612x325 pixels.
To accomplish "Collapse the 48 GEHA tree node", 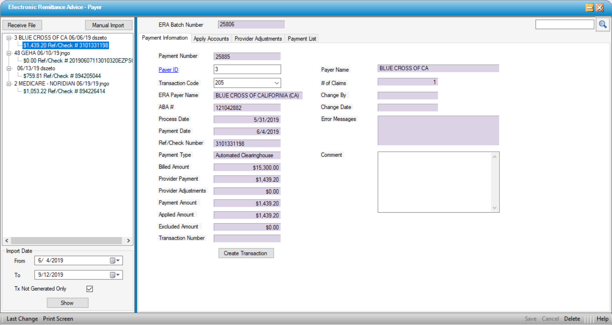I will (x=8, y=53).
